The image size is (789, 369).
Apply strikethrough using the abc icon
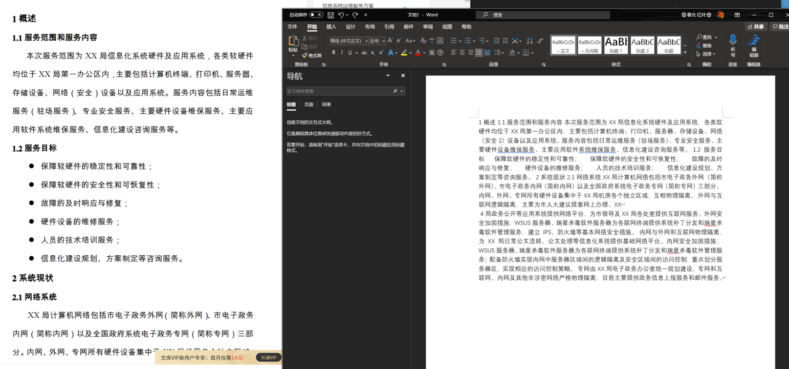[364, 53]
